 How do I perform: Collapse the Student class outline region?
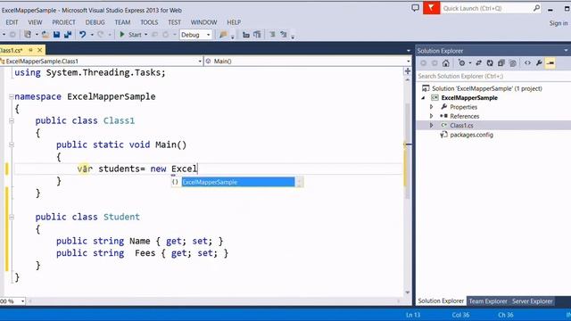(12, 217)
